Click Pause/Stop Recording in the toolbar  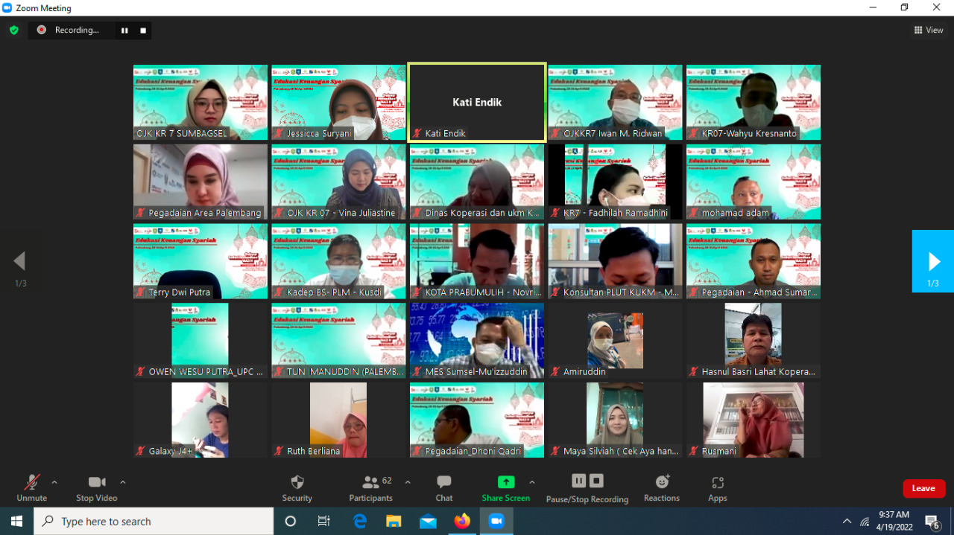(x=587, y=481)
